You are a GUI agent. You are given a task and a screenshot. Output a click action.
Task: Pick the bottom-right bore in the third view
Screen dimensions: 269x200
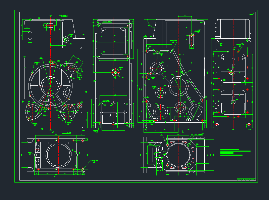tap(196, 111)
